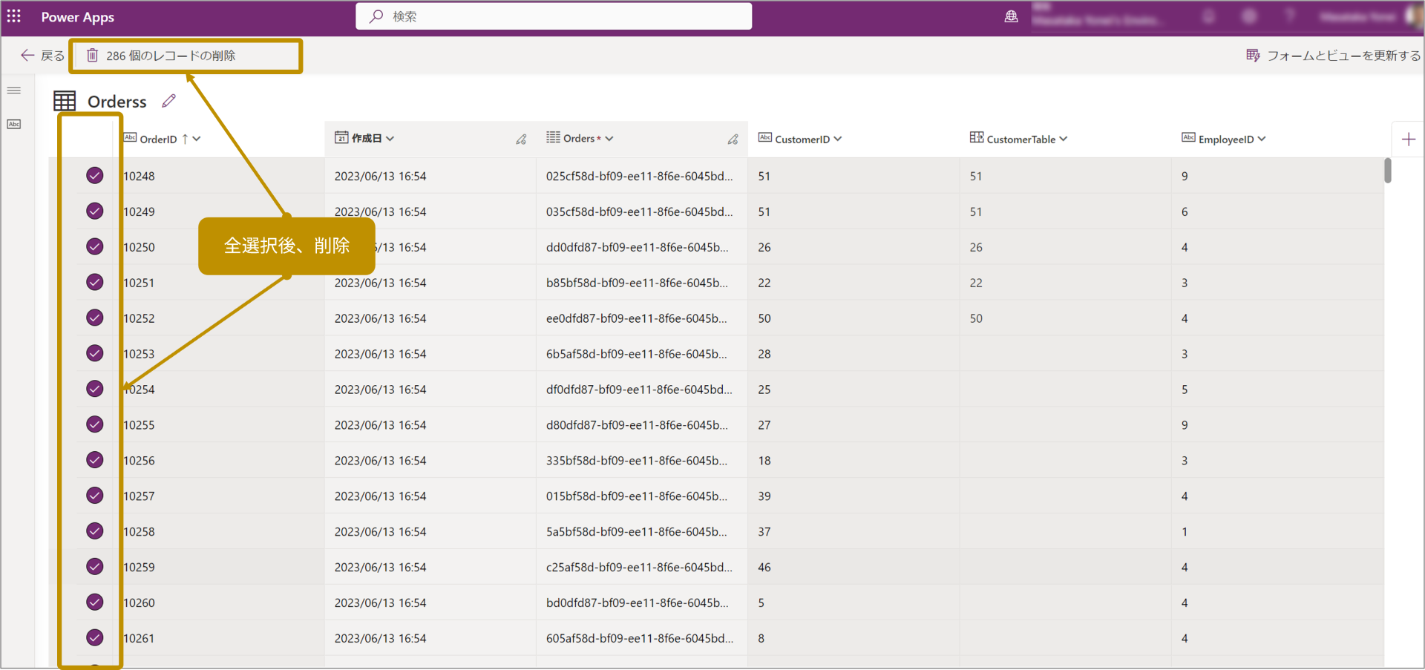Add a new column with plus button
This screenshot has height=670, width=1425.
point(1408,139)
